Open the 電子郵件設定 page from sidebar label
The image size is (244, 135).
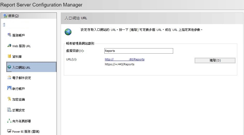pyautogui.click(x=22, y=78)
